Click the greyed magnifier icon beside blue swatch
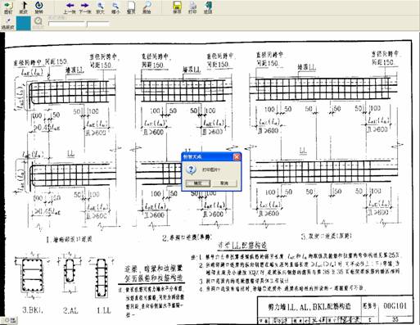 (x=38, y=21)
